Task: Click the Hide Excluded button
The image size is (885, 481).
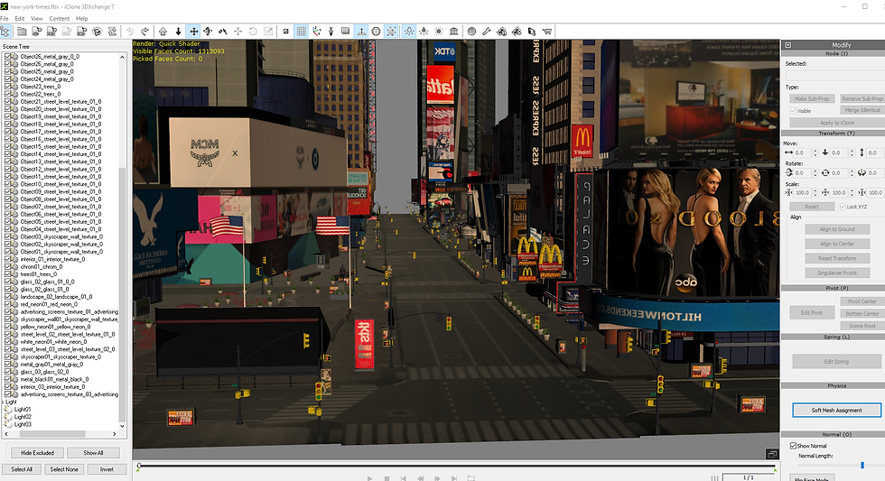Action: [37, 453]
